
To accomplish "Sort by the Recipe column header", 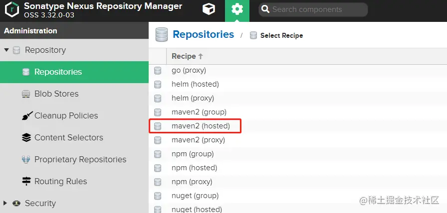I will tap(187, 56).
